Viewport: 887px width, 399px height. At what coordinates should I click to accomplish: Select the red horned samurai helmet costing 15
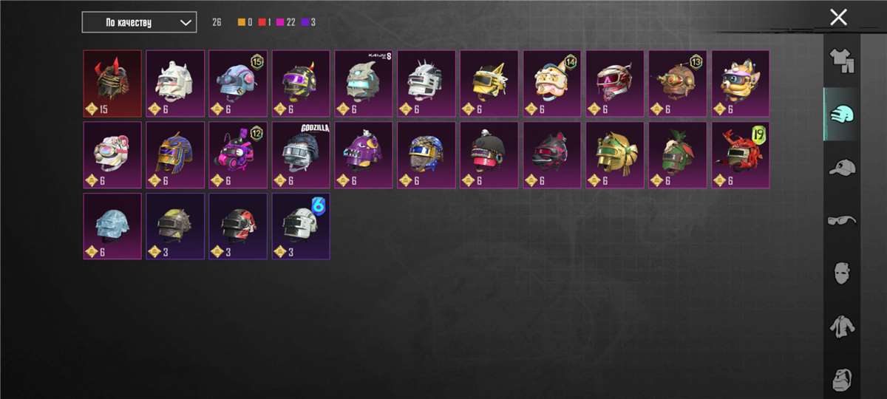(112, 83)
